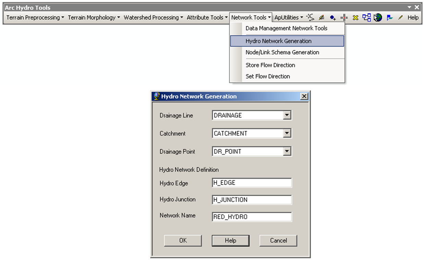Click Cancel in Hydro Network Generation dialog

click(278, 240)
